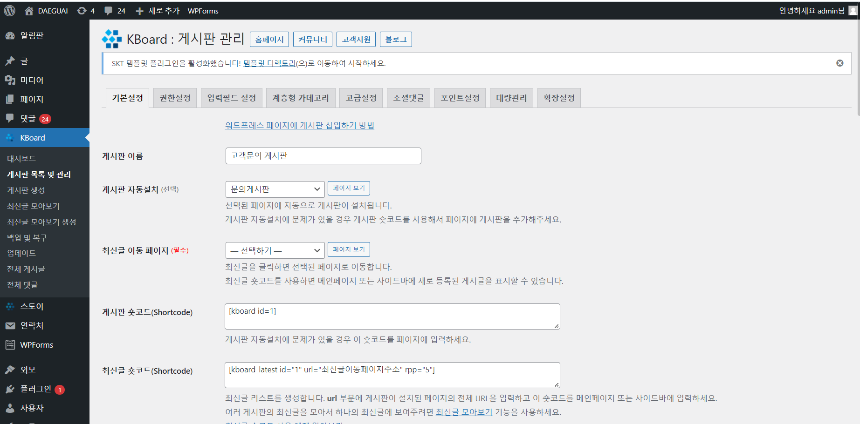Click the 페이지 pages icon

click(10, 99)
